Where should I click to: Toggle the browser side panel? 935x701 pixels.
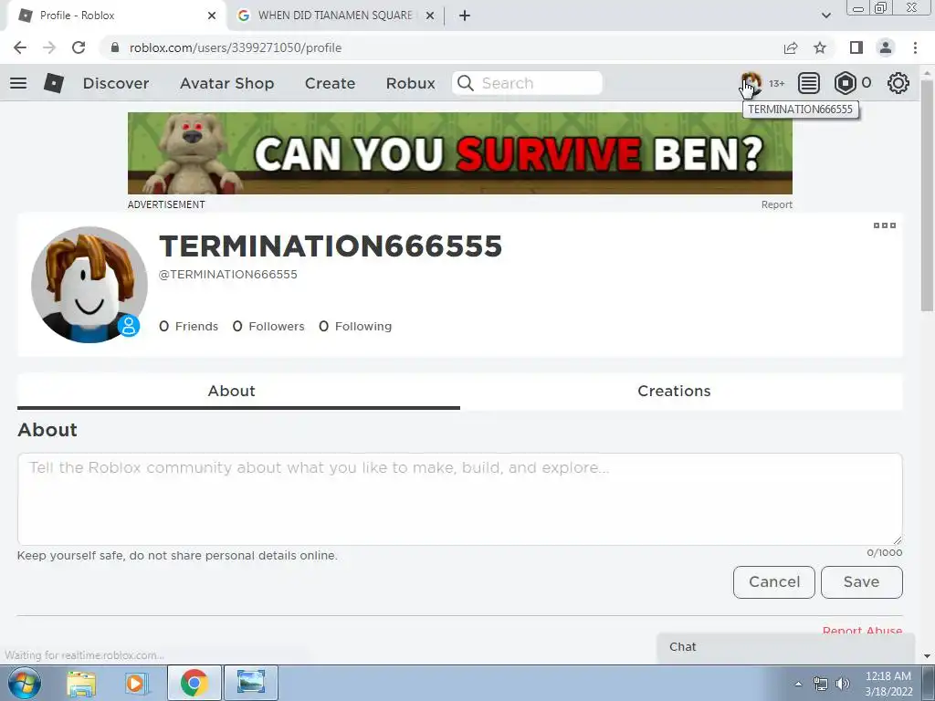[856, 47]
